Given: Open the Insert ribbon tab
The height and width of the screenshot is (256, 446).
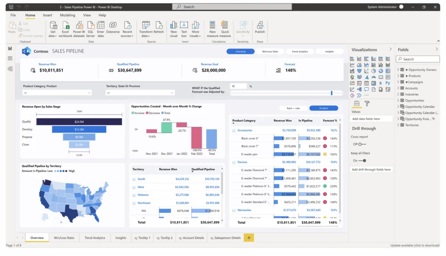Looking at the screenshot, I should click(48, 15).
